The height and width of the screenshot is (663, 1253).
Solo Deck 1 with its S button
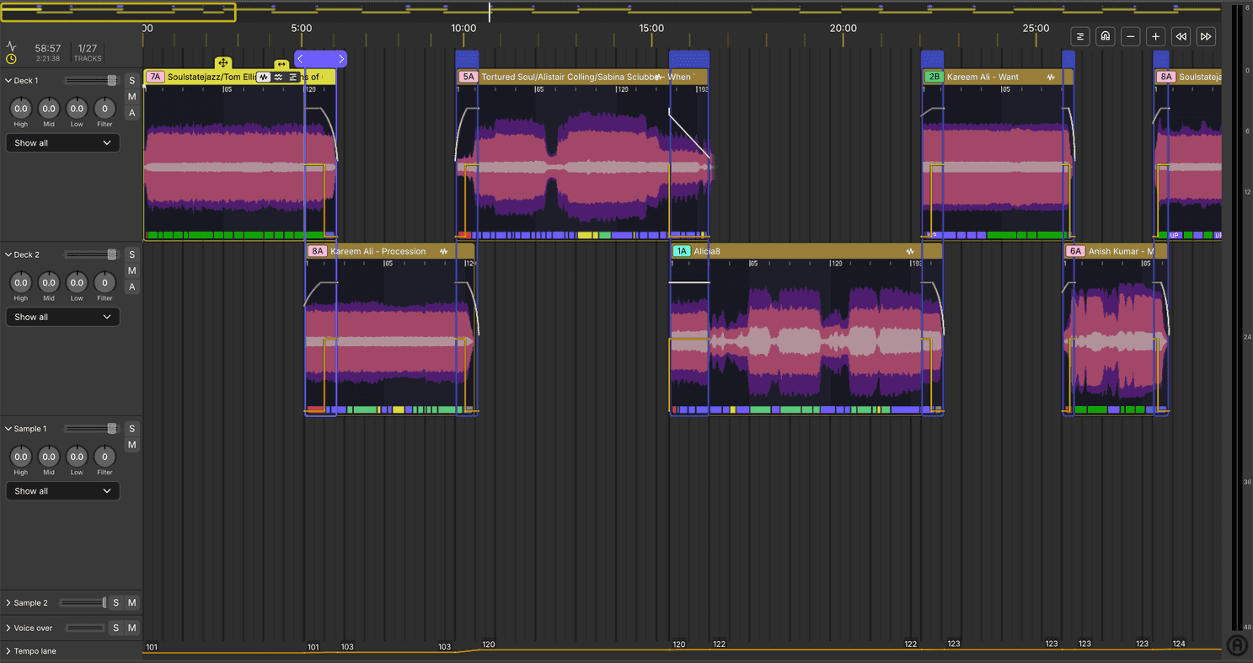click(131, 80)
